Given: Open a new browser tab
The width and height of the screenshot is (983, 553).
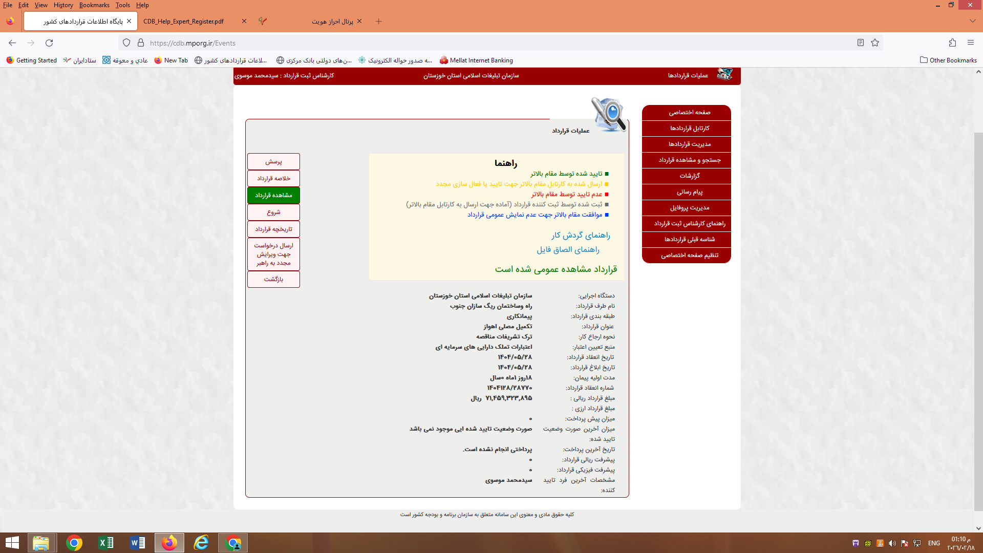Looking at the screenshot, I should coord(379,22).
